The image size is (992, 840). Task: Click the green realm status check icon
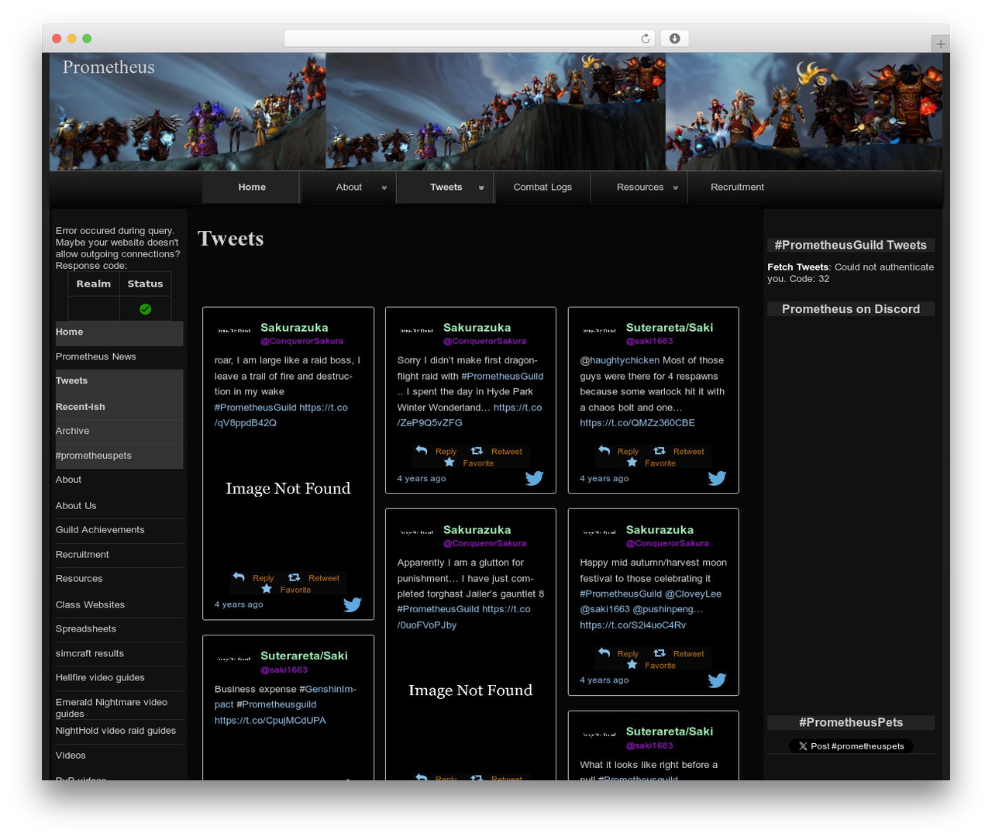coord(145,309)
